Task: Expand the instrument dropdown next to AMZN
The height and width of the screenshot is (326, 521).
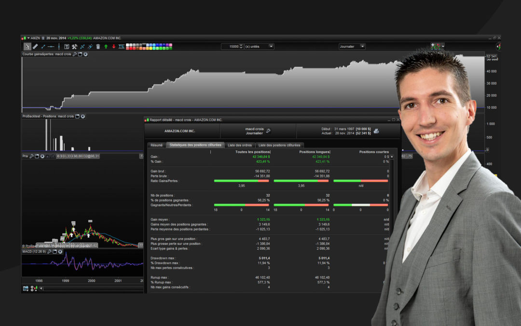Action: pyautogui.click(x=28, y=37)
